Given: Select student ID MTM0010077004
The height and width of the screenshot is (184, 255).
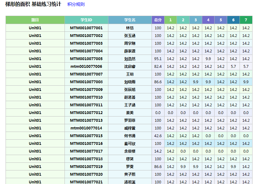Looking at the screenshot, I should tap(86, 51).
